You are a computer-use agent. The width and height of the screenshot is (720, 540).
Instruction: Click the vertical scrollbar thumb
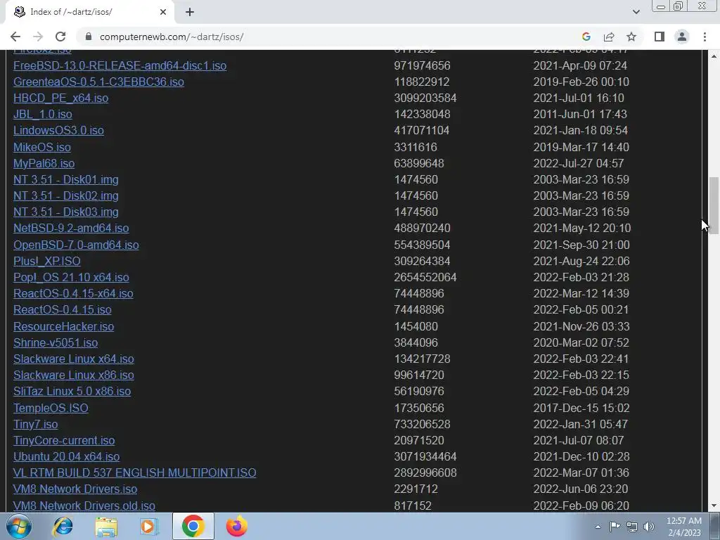(x=714, y=206)
